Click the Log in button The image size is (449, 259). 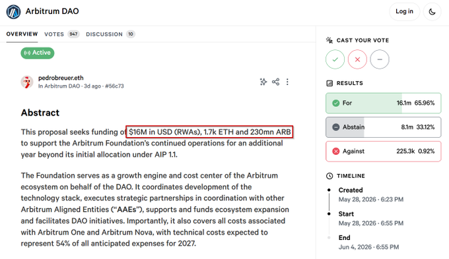pyautogui.click(x=404, y=11)
